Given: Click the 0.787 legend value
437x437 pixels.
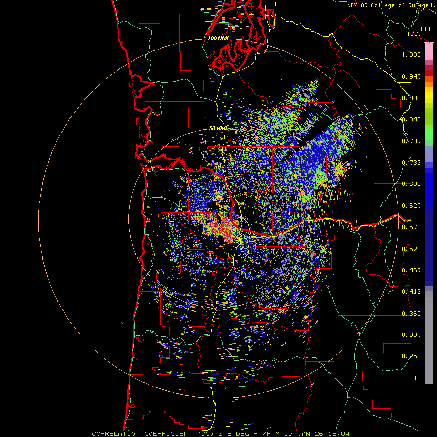Looking at the screenshot, I should [411, 141].
